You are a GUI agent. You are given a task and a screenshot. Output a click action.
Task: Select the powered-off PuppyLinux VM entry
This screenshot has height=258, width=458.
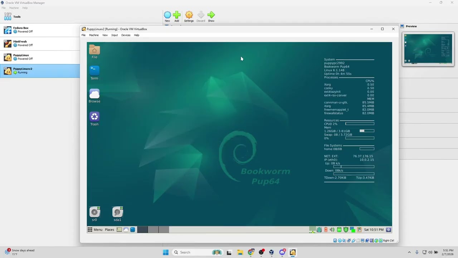(x=40, y=57)
